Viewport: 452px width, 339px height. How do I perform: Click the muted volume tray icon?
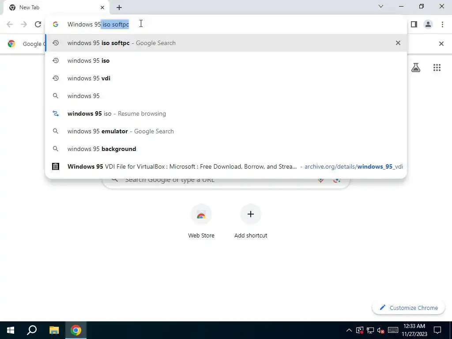click(x=380, y=330)
